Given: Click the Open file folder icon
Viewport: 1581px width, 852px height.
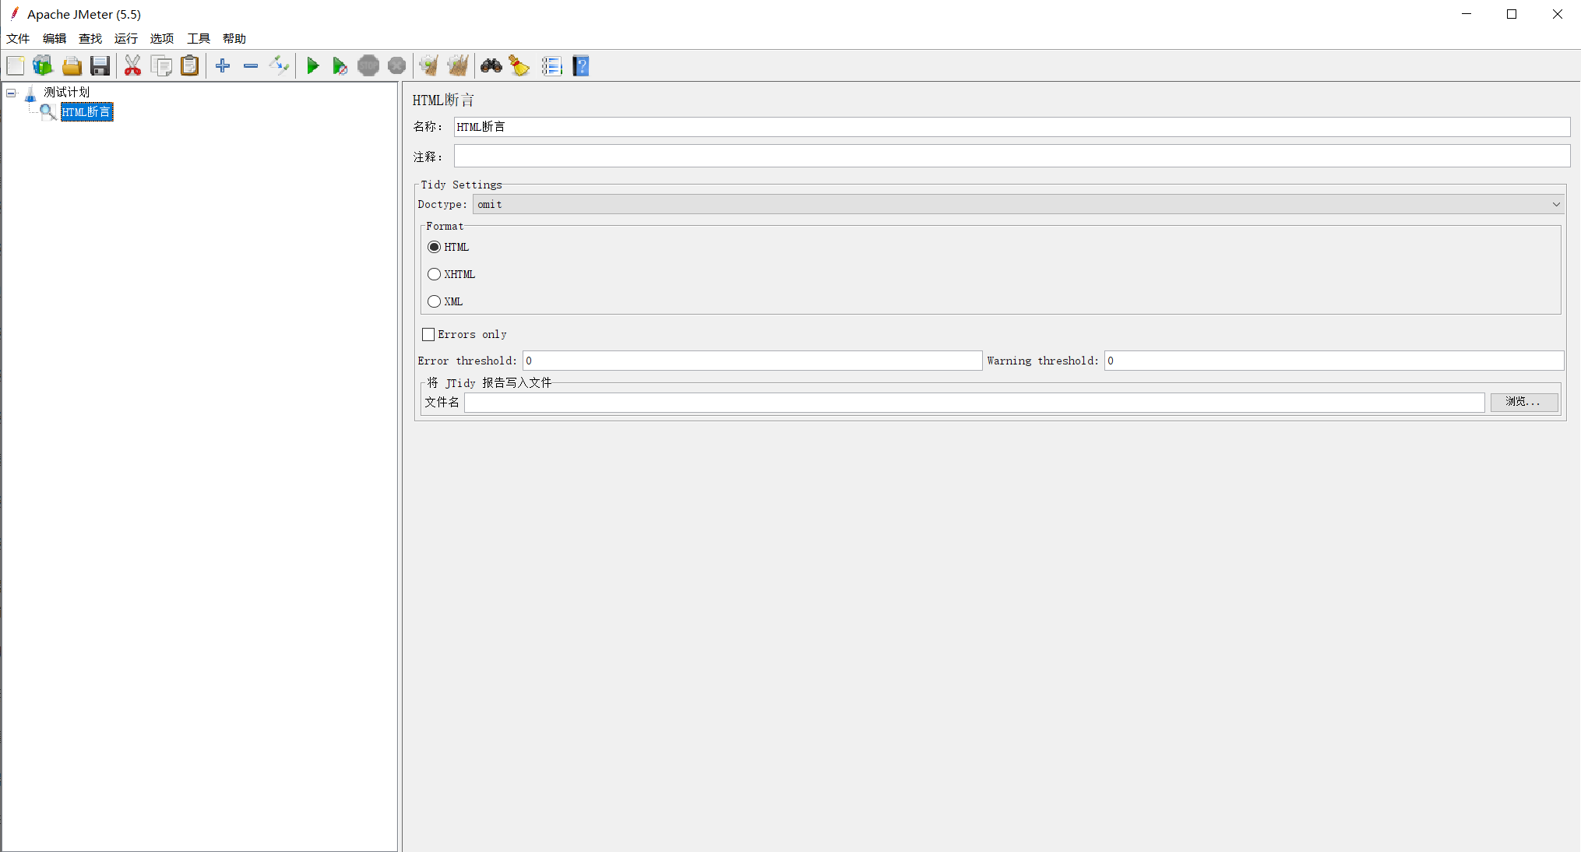Looking at the screenshot, I should pos(72,66).
